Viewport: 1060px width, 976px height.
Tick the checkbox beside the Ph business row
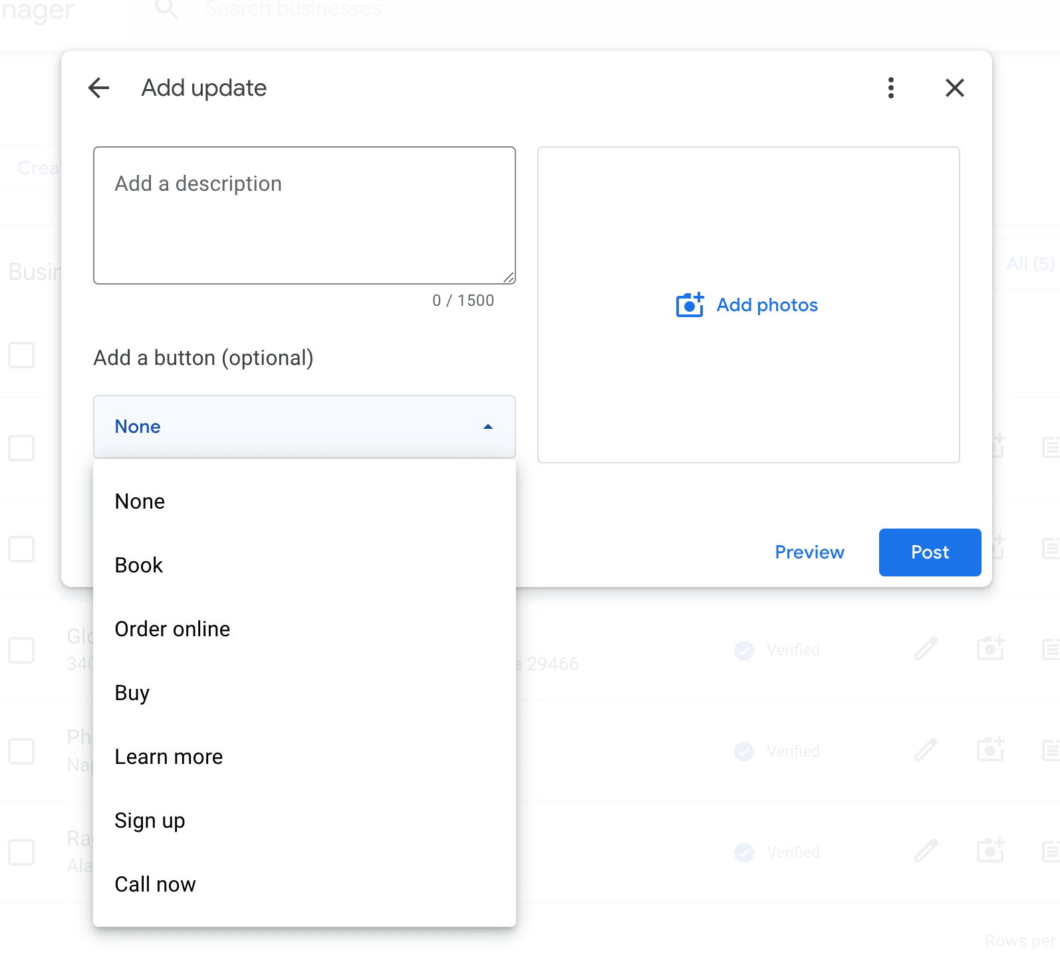coord(21,751)
